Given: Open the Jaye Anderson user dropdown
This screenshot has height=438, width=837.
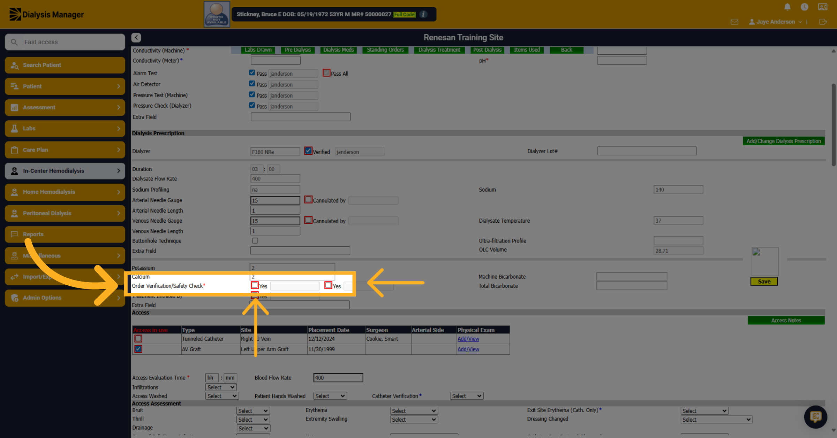Looking at the screenshot, I should click(x=776, y=22).
